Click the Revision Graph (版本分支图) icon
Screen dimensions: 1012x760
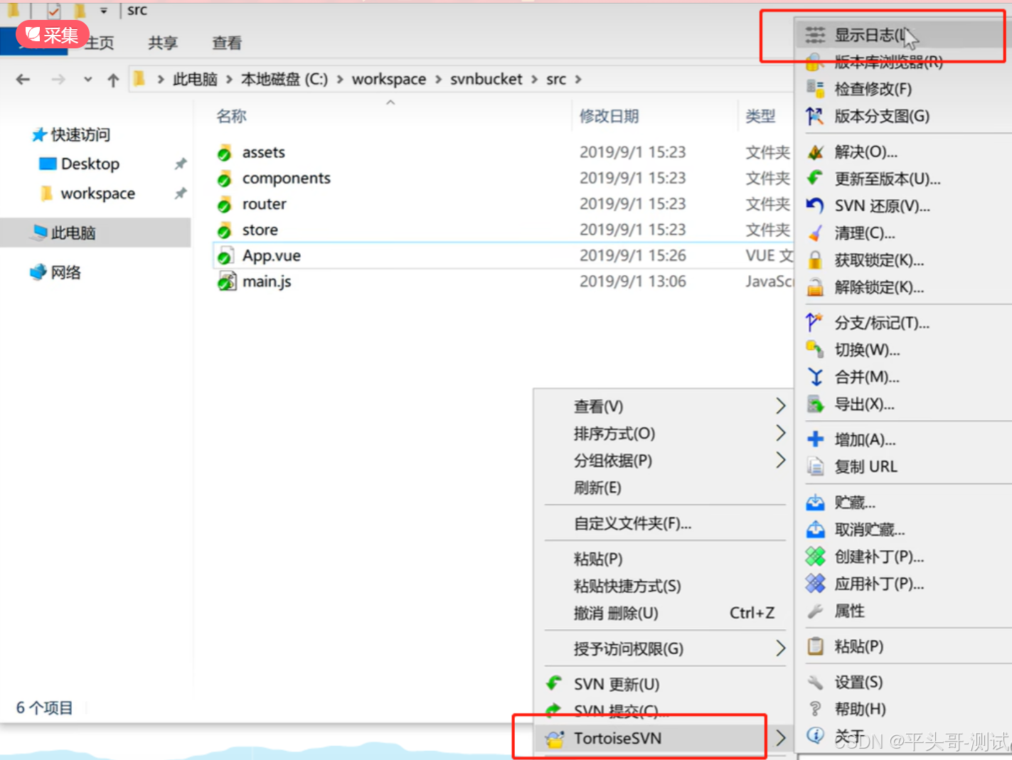click(815, 116)
